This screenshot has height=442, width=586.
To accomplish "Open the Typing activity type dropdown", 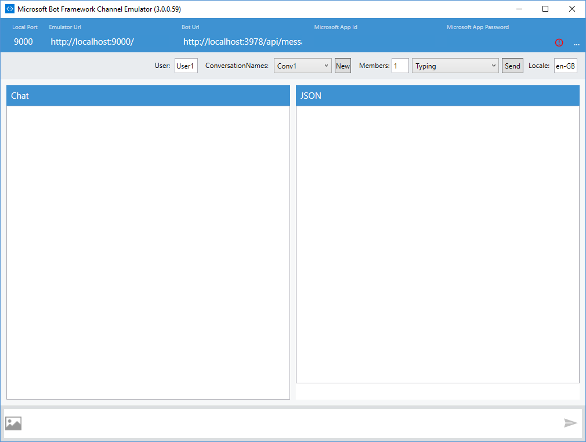I will click(455, 66).
